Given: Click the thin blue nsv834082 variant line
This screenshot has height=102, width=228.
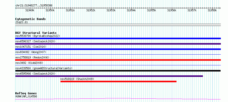Looking at the screenshot, I should tap(118, 55).
